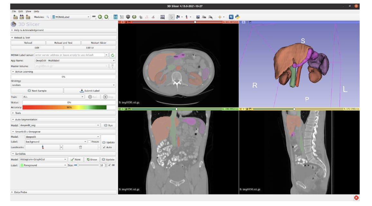Open SmartEdit model dropdown deepedit

(x=62, y=137)
